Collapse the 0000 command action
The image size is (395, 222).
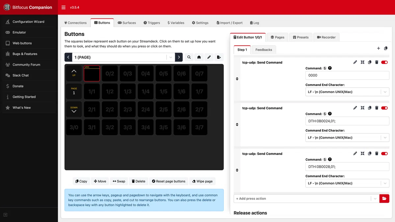(362, 62)
